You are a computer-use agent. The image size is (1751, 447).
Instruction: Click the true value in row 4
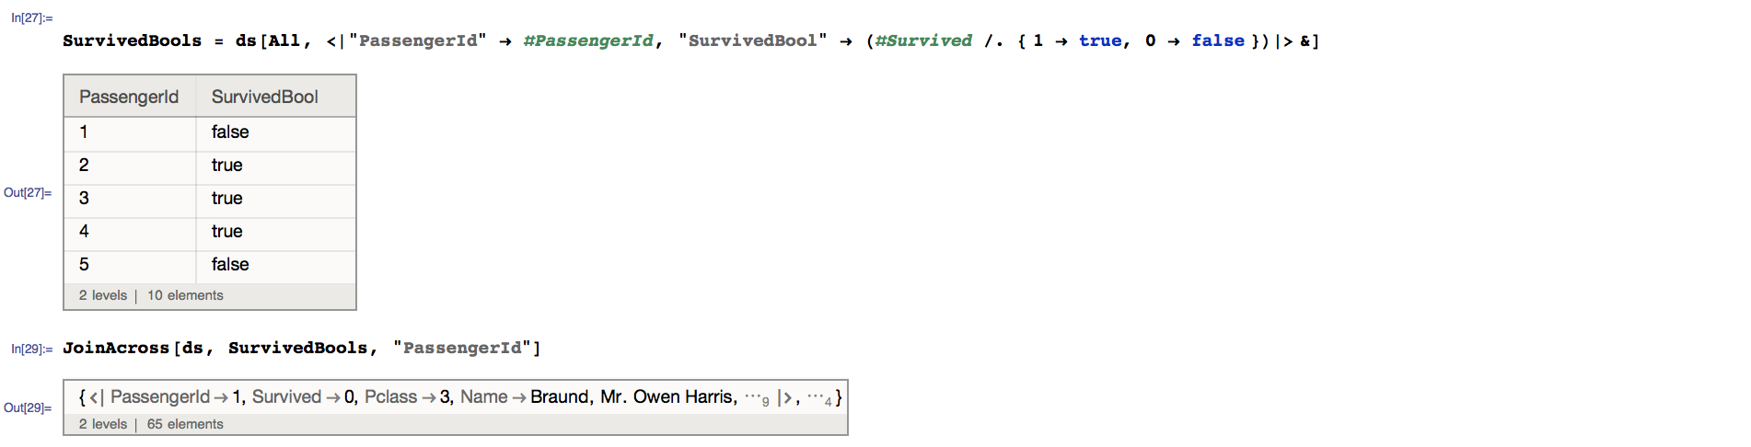227,231
